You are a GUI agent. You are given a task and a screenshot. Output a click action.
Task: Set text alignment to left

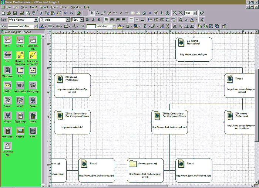107,20
